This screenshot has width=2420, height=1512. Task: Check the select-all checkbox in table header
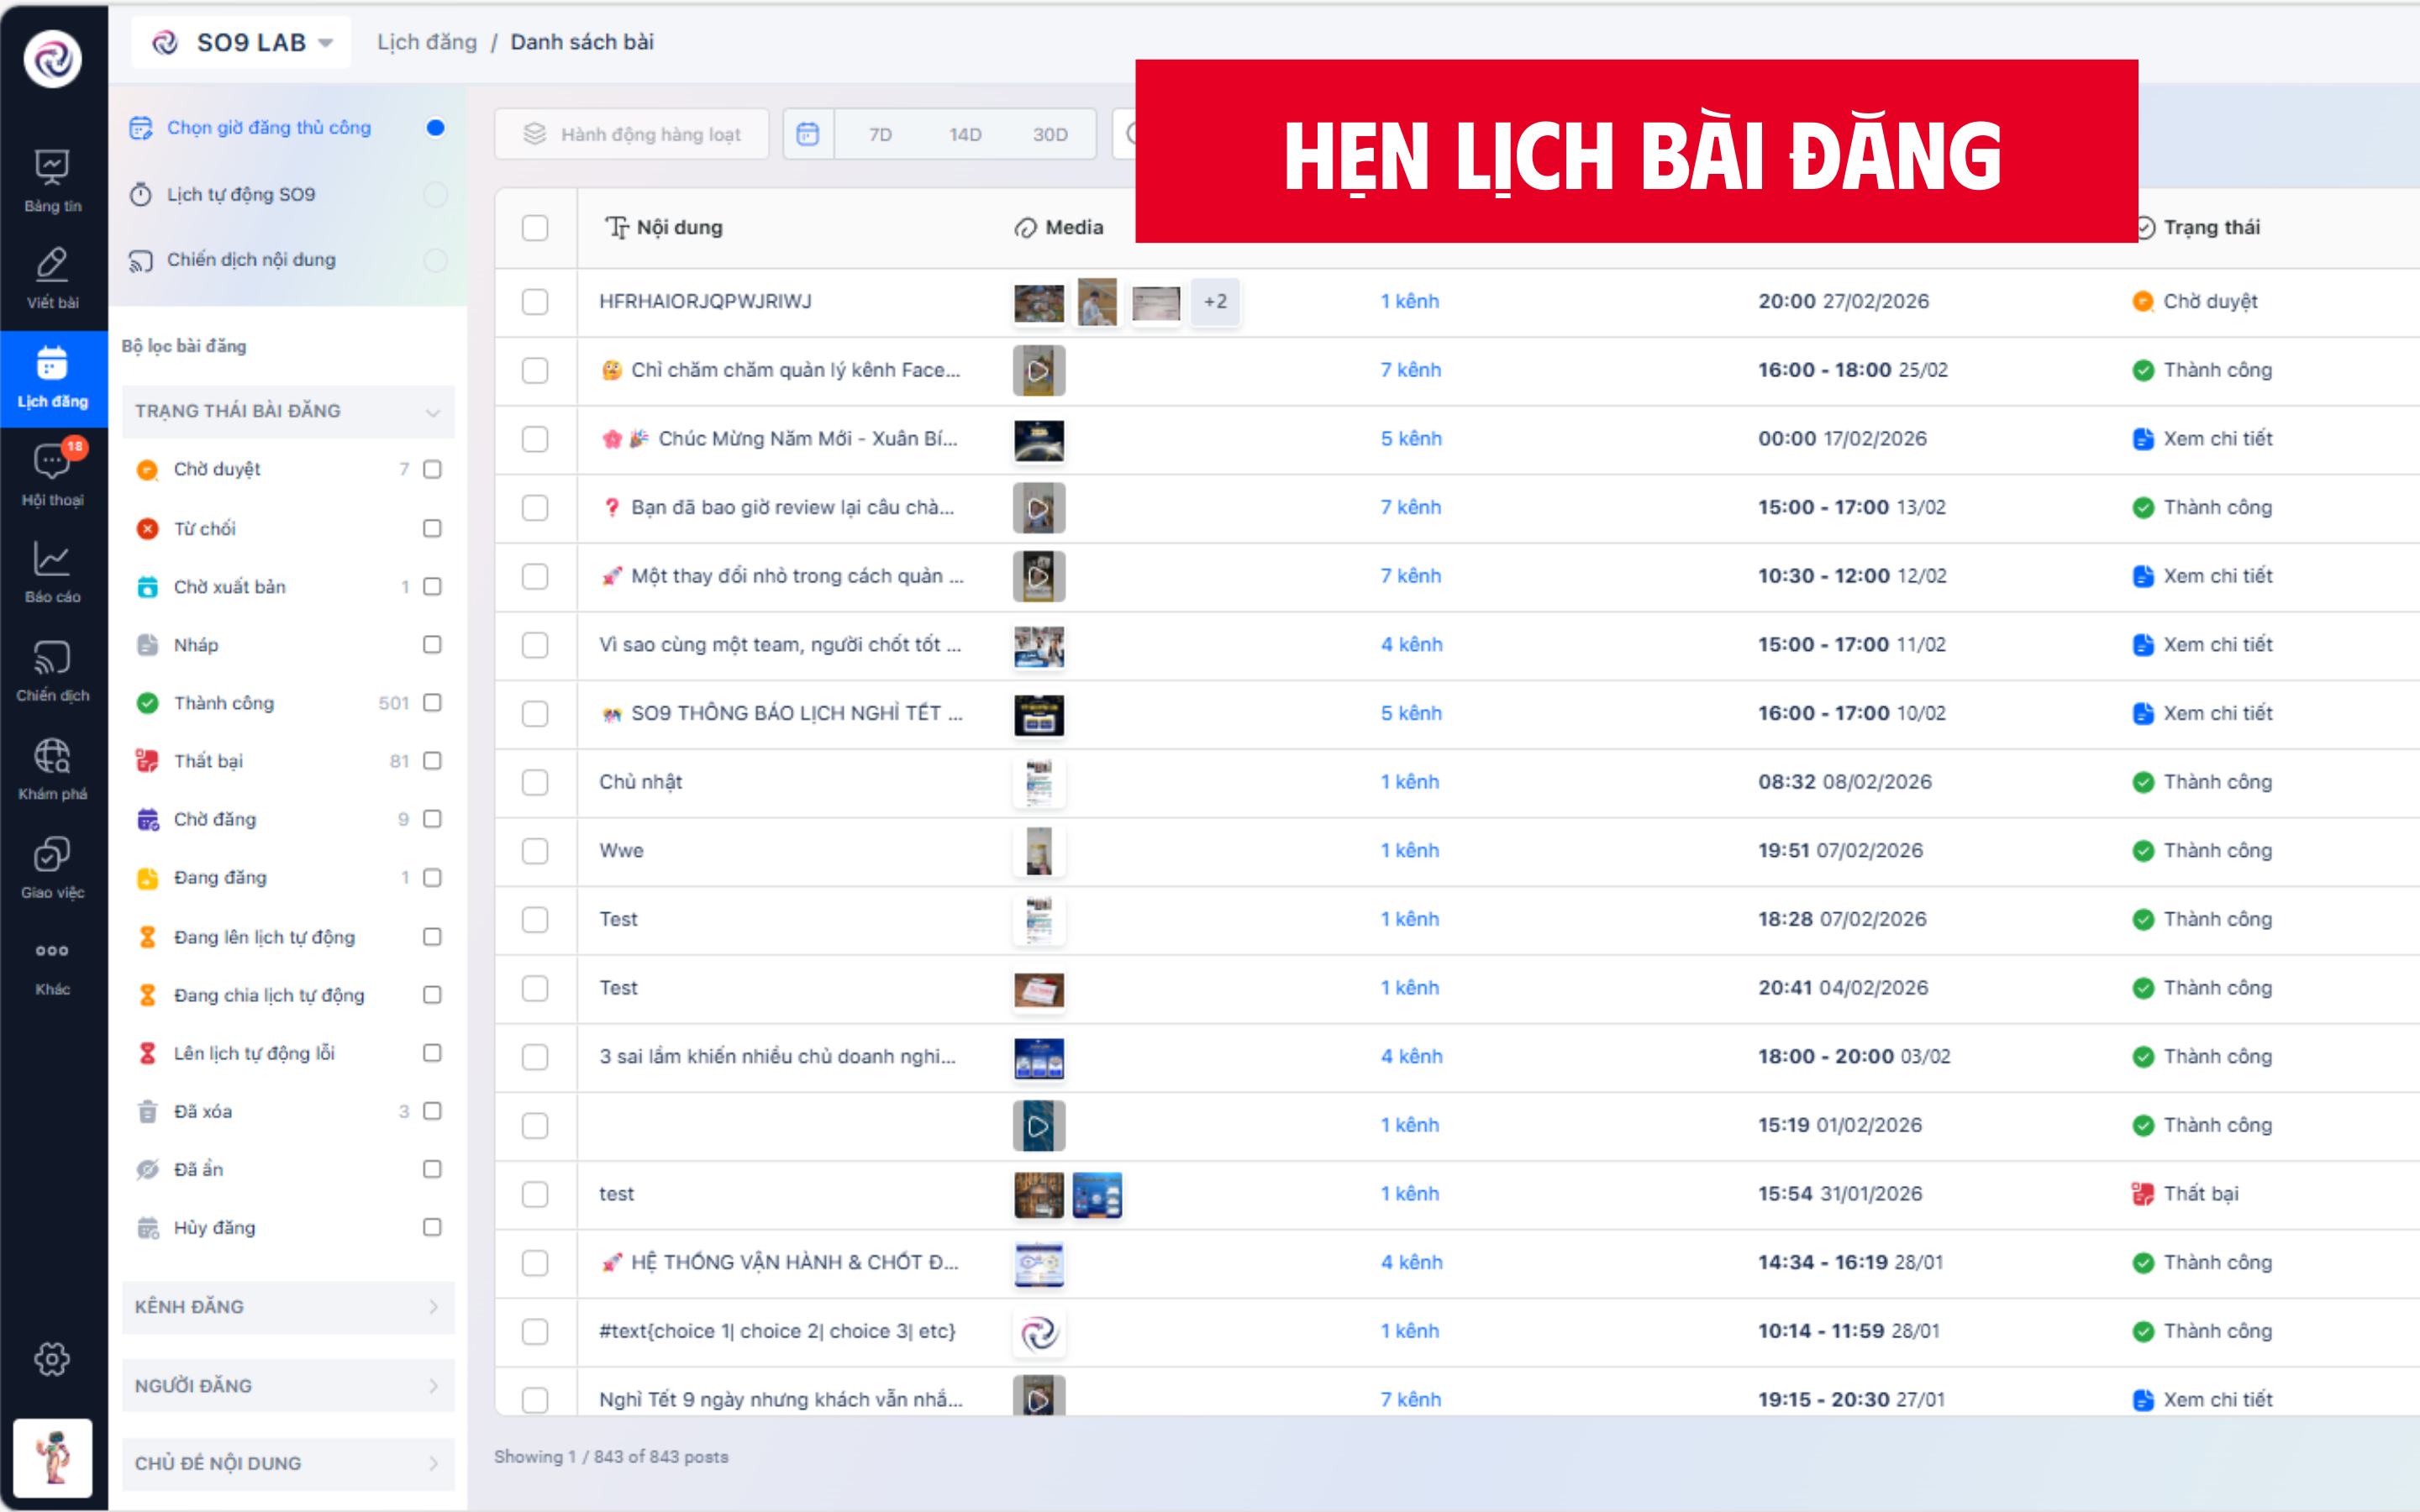(535, 228)
